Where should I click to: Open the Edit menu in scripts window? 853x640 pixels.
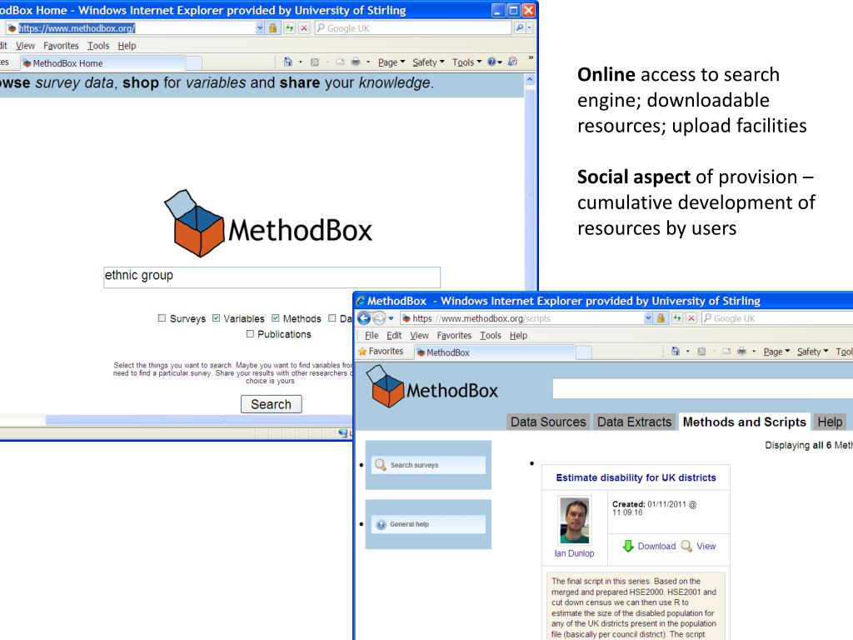[x=394, y=335]
